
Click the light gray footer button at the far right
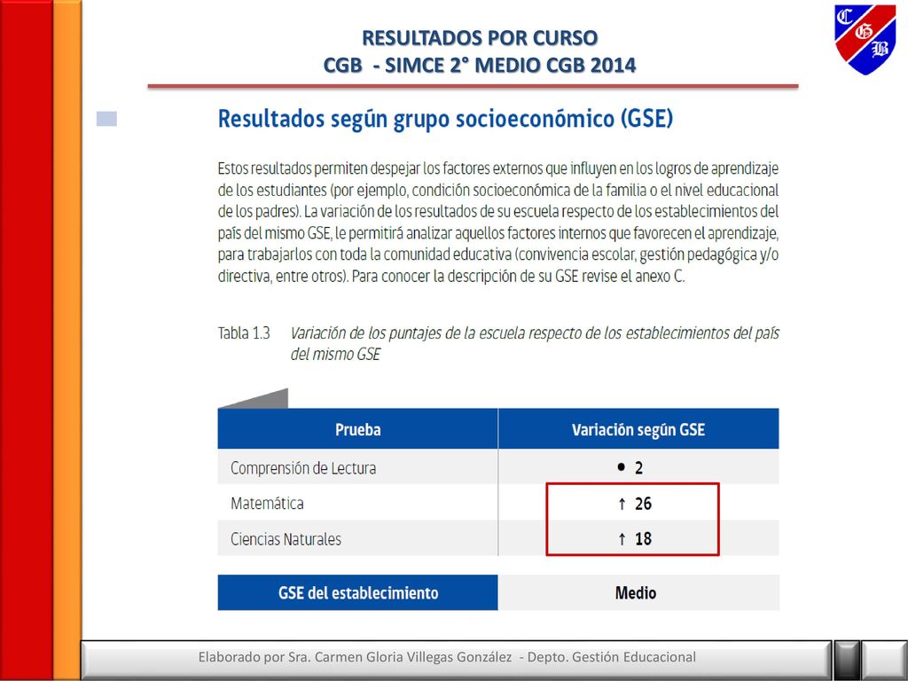885,660
